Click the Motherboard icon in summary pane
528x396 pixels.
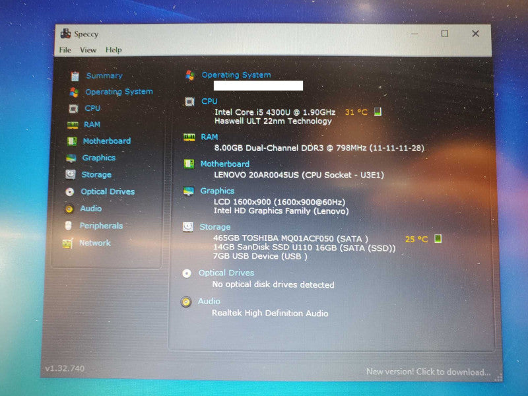(x=189, y=164)
